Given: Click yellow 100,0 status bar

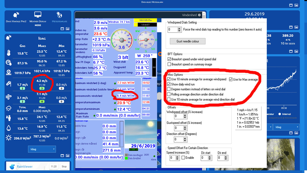Looking at the screenshot, I should coord(145,20).
